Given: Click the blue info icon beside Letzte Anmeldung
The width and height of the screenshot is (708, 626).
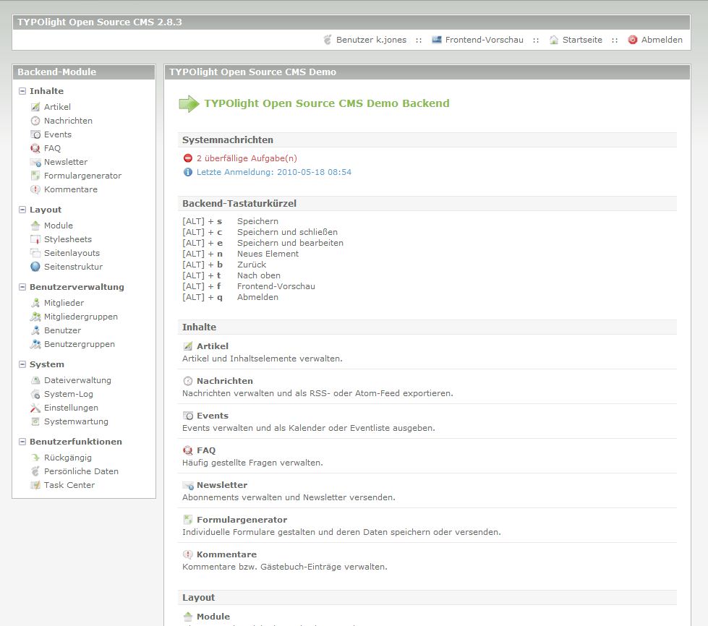Looking at the screenshot, I should coord(188,172).
